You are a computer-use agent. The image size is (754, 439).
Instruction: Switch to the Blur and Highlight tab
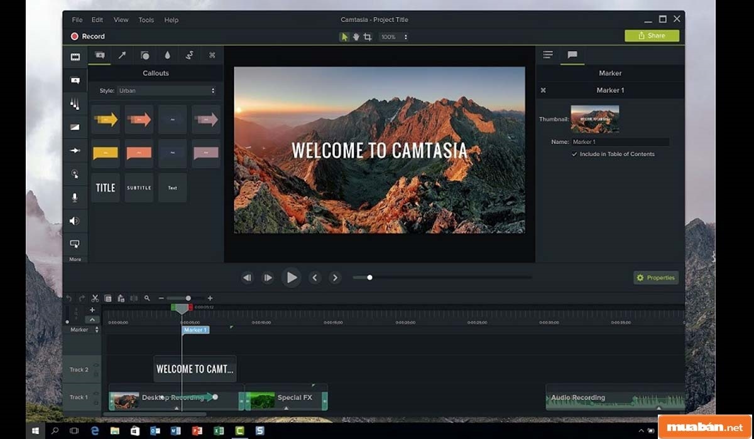tap(167, 55)
